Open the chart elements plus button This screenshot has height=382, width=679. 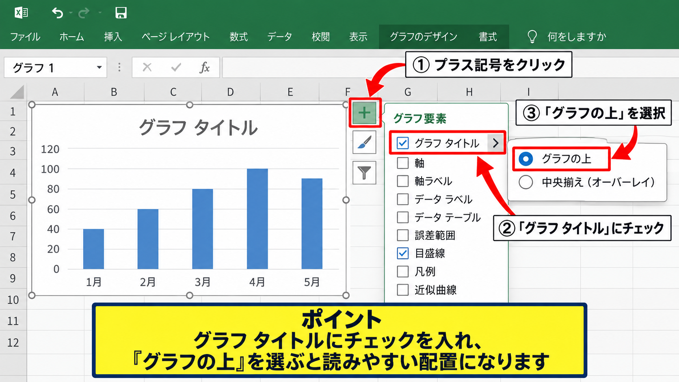coord(364,112)
